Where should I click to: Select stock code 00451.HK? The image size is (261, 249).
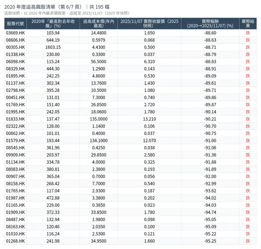tap(15, 98)
